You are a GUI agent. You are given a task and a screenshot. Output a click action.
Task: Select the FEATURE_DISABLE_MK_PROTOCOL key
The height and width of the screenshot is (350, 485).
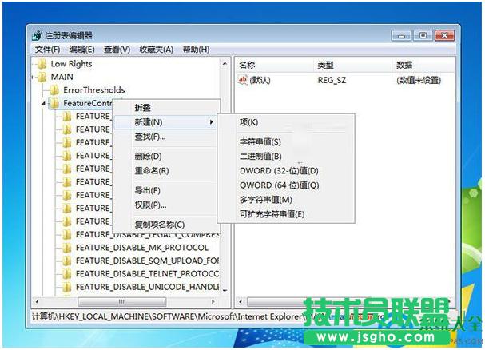click(x=142, y=248)
